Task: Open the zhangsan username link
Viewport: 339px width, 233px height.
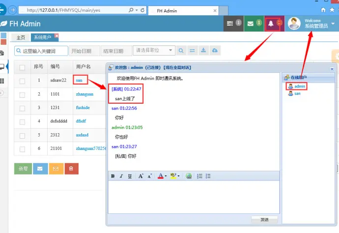Action: (85, 94)
